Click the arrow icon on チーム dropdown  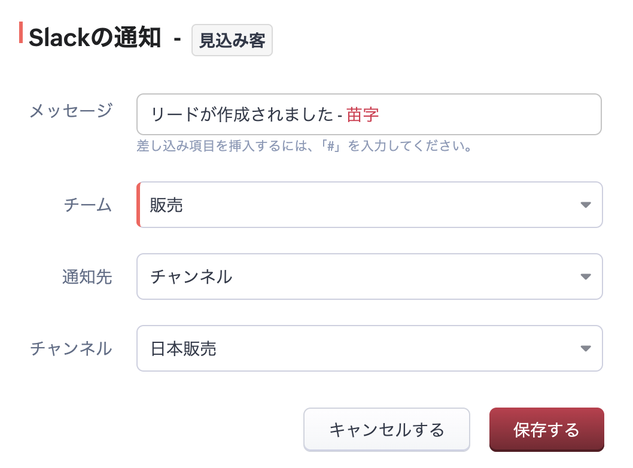(x=586, y=205)
